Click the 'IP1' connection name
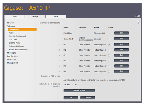 (x=65, y=45)
